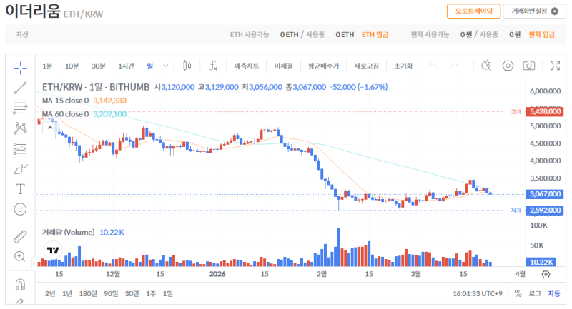Select the forecast and measurement tool
Image resolution: width=572 pixels, height=309 pixels.
point(21,148)
